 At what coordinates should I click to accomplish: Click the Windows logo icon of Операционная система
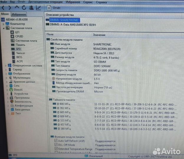[10, 65]
